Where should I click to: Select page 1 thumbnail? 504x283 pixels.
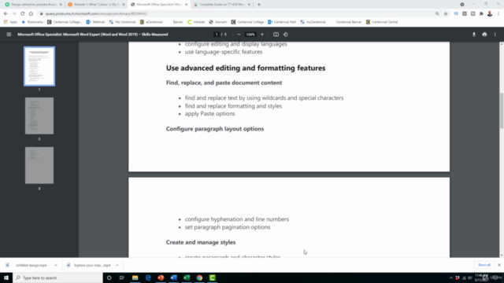click(x=39, y=66)
